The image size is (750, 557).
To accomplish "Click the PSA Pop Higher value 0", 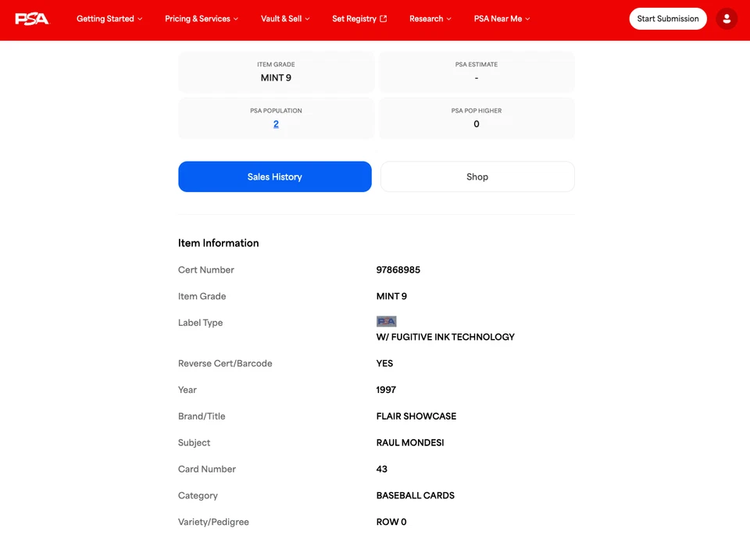I will click(x=477, y=124).
